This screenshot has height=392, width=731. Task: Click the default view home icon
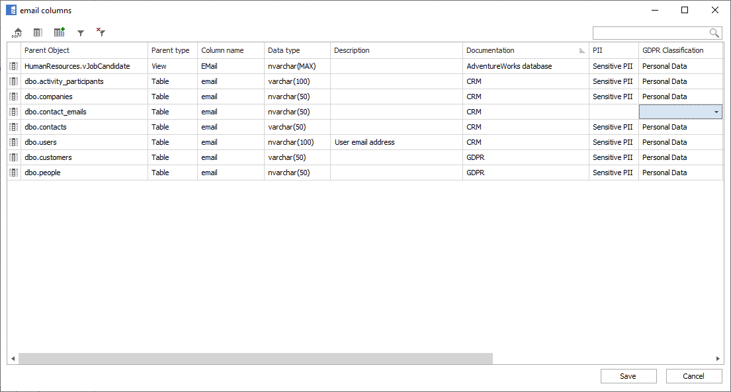point(17,32)
